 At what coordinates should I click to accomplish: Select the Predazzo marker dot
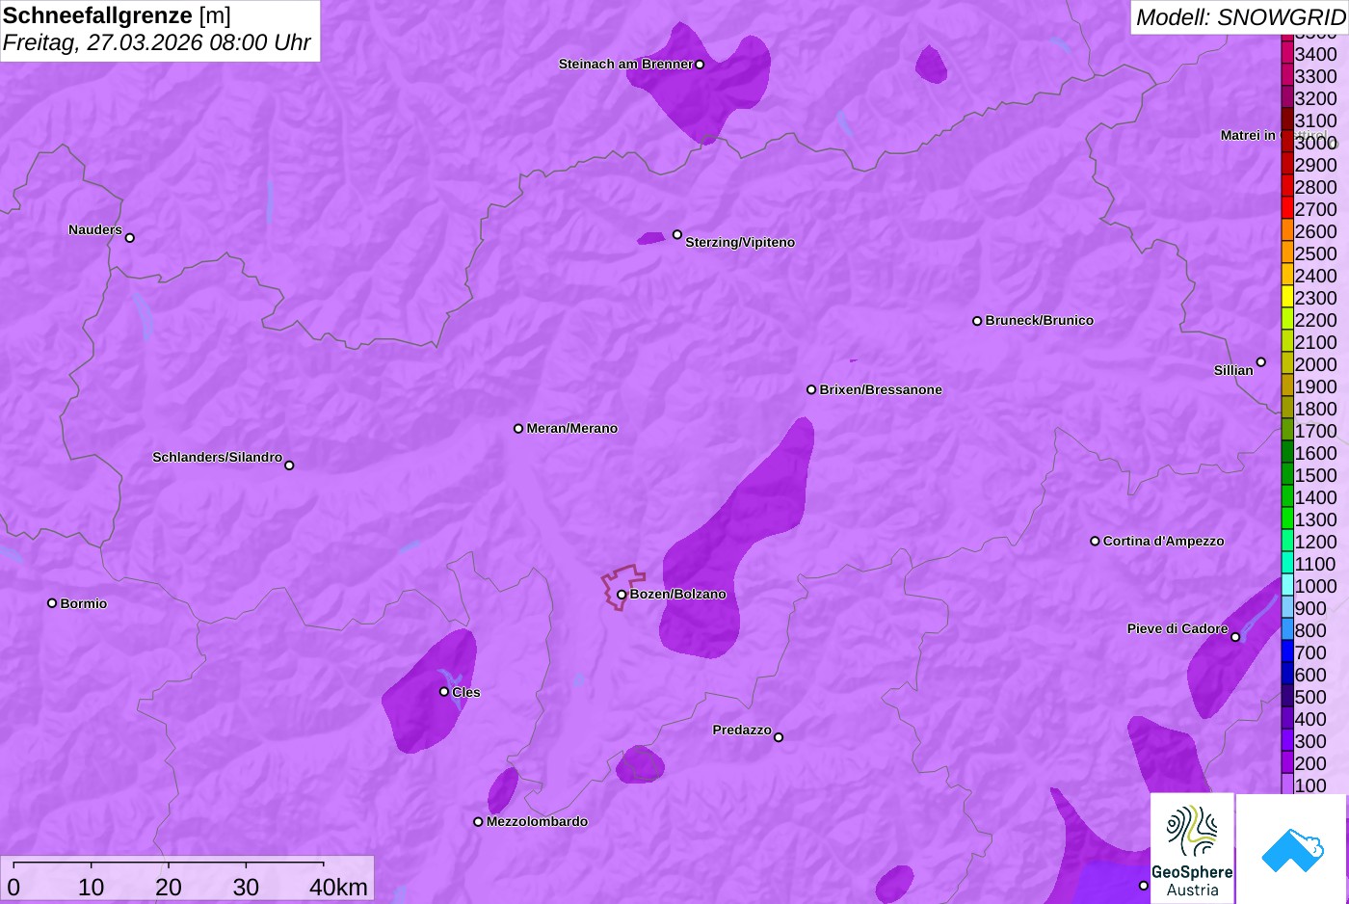779,737
